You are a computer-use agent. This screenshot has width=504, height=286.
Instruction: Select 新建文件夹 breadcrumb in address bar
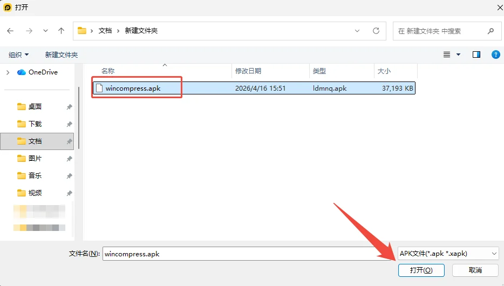[x=141, y=31]
